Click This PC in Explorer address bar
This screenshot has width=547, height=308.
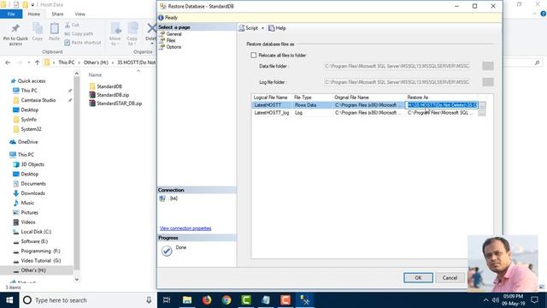67,62
